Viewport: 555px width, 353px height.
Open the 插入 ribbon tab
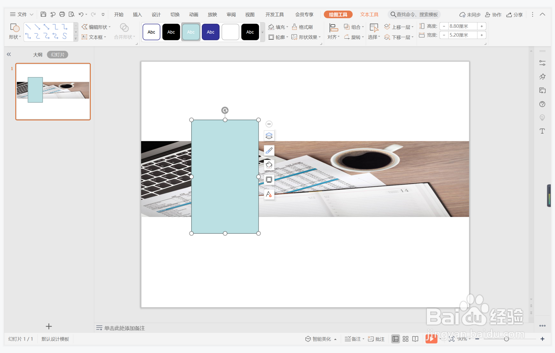pos(137,14)
